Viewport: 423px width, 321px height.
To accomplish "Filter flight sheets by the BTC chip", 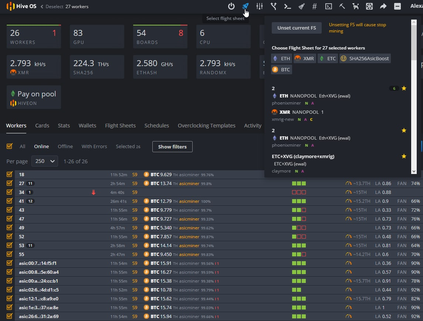I will click(282, 69).
